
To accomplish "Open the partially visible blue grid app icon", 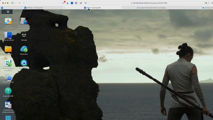I will (8, 118).
